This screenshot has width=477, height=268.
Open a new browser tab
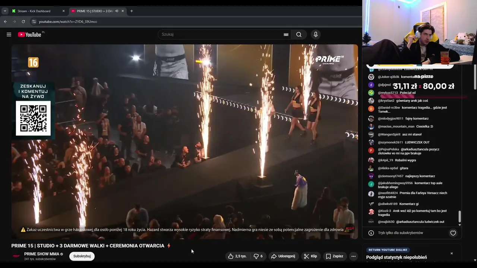click(x=132, y=11)
